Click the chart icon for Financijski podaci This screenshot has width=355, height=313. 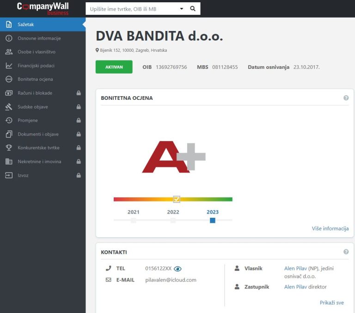[x=9, y=66]
